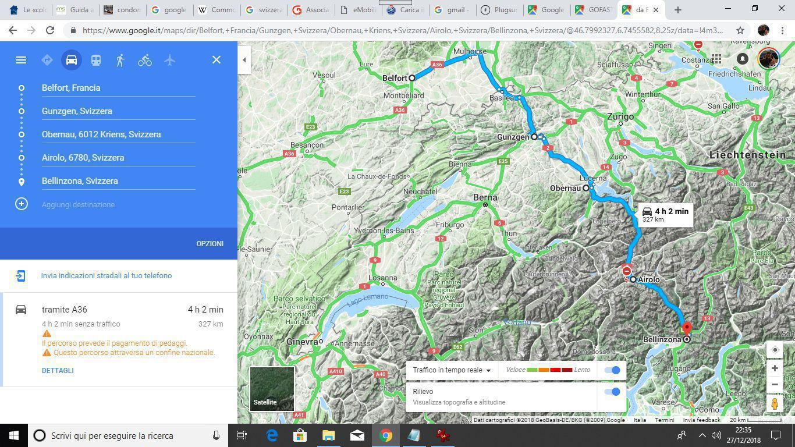The height and width of the screenshot is (447, 795).
Task: Edit the Airolo, 6780, Svizzera field
Action: coord(118,158)
